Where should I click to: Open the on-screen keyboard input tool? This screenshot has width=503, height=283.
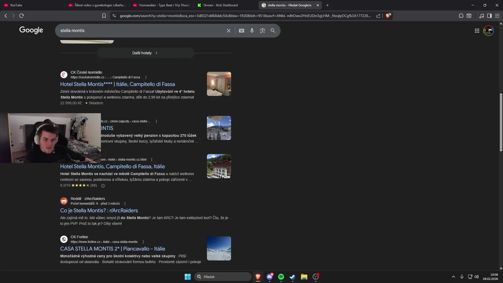coord(241,31)
